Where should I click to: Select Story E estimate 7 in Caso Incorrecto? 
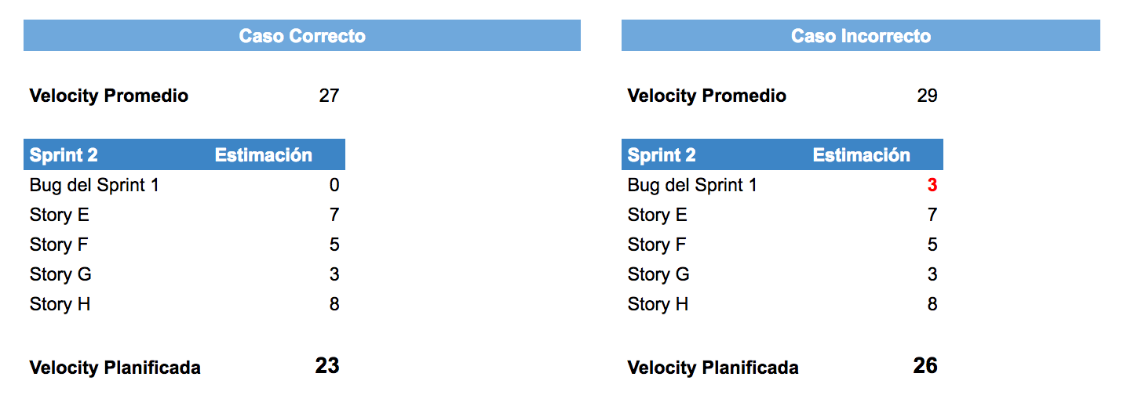(932, 216)
